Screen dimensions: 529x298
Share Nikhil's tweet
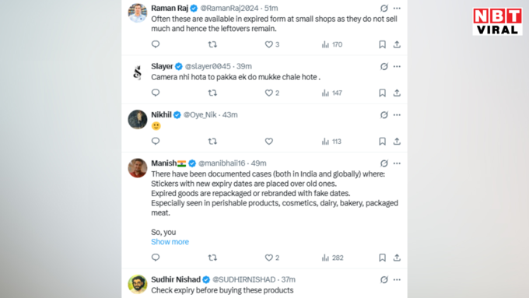(x=397, y=142)
